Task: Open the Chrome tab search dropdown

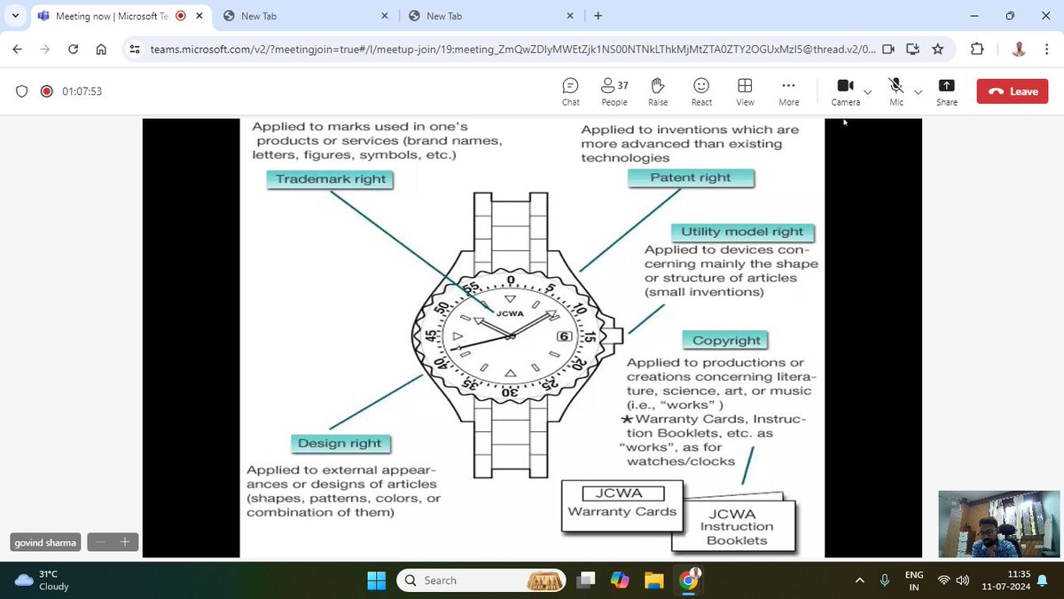Action: point(16,16)
